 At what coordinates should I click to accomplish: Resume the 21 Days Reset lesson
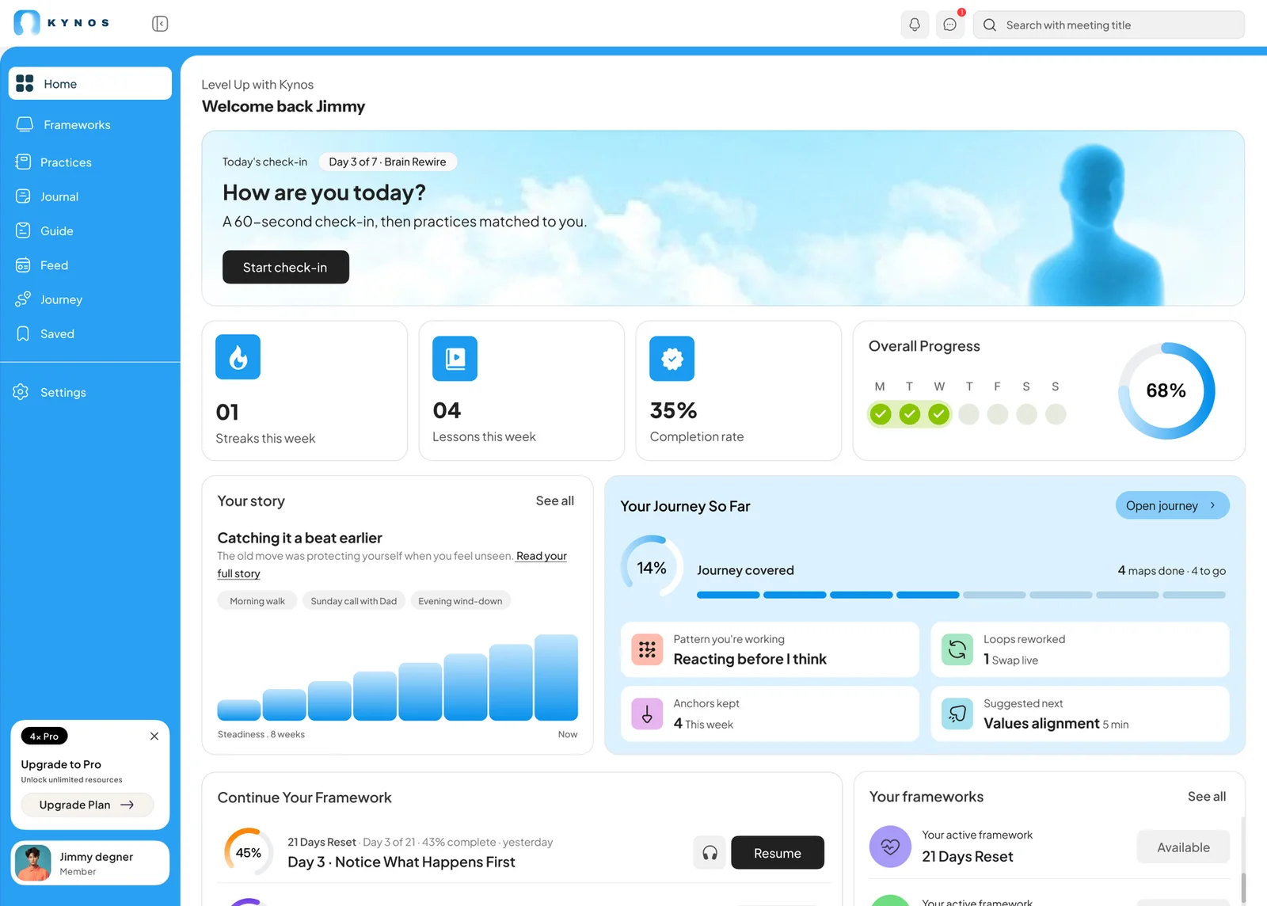[x=778, y=853]
